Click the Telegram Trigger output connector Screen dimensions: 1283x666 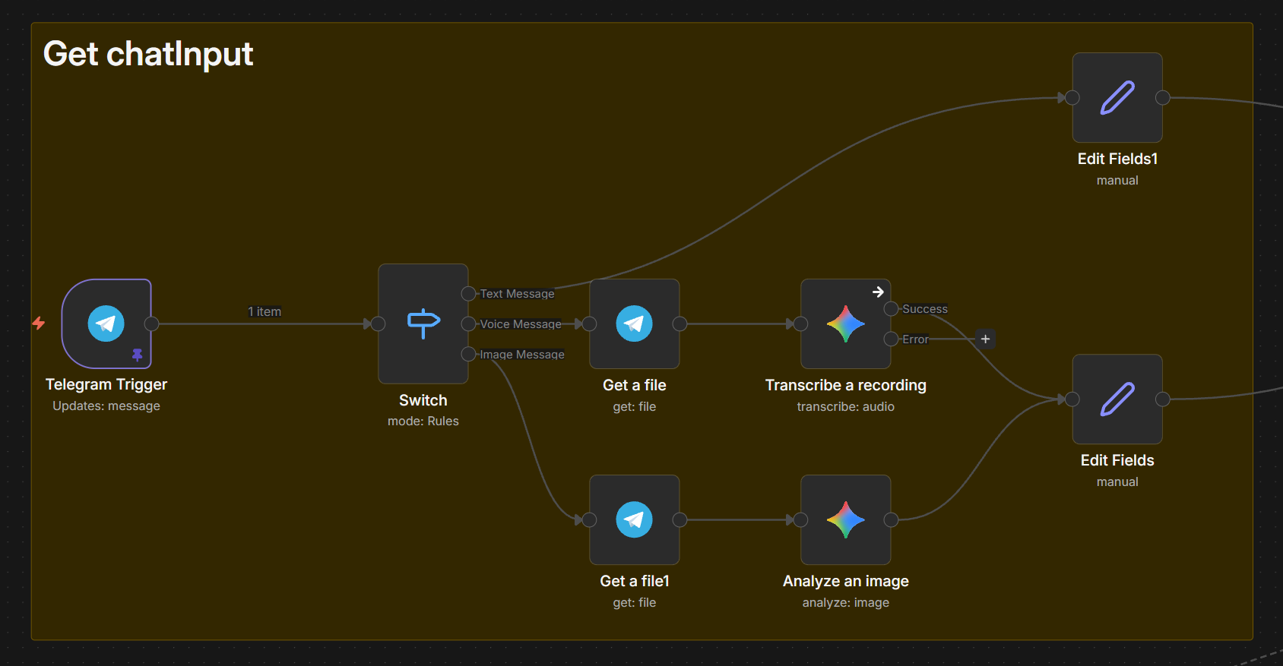152,324
